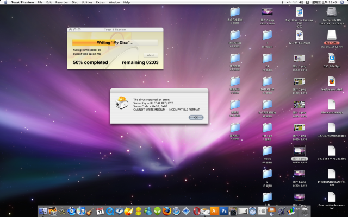Select the 1473574798b6c9.doc file
Screen dimensions: 348x217
coord(332,128)
